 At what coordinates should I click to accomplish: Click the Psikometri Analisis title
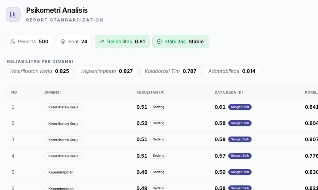coord(57,10)
